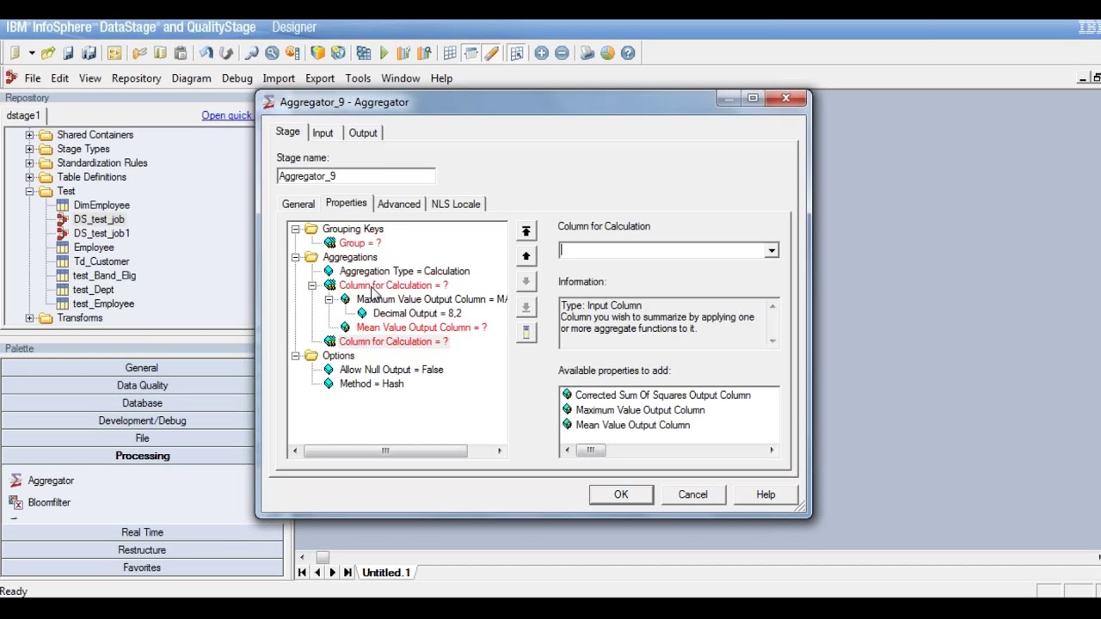The height and width of the screenshot is (619, 1101).
Task: Click the Help question mark toolbar icon
Action: point(628,53)
